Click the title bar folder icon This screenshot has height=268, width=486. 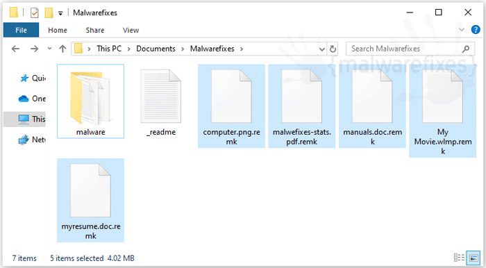tap(14, 12)
